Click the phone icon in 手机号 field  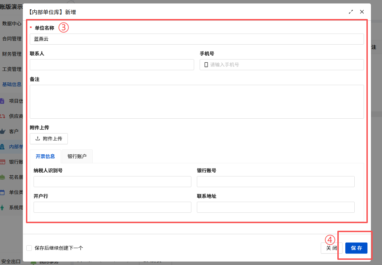click(206, 65)
